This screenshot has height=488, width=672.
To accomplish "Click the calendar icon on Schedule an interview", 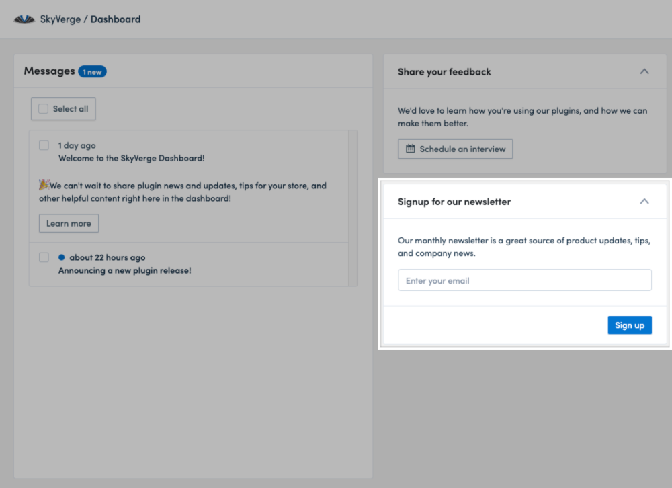I will [x=410, y=149].
